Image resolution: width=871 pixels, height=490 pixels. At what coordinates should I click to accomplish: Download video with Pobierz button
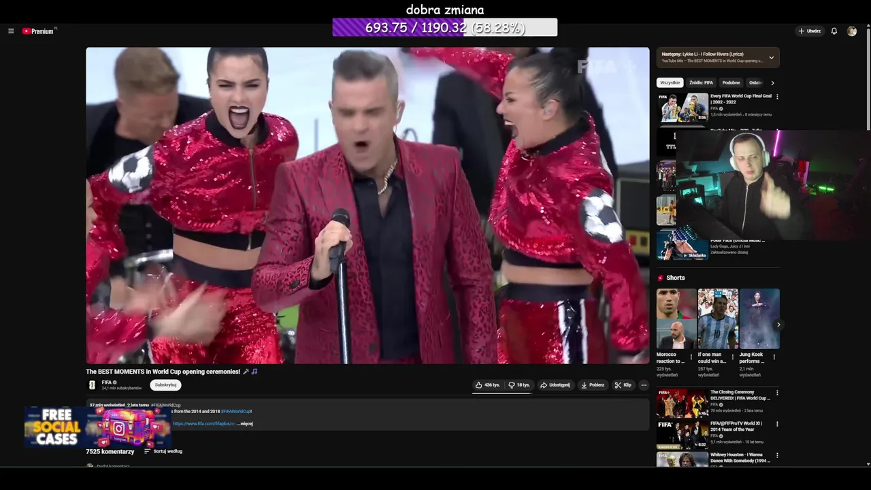click(593, 385)
